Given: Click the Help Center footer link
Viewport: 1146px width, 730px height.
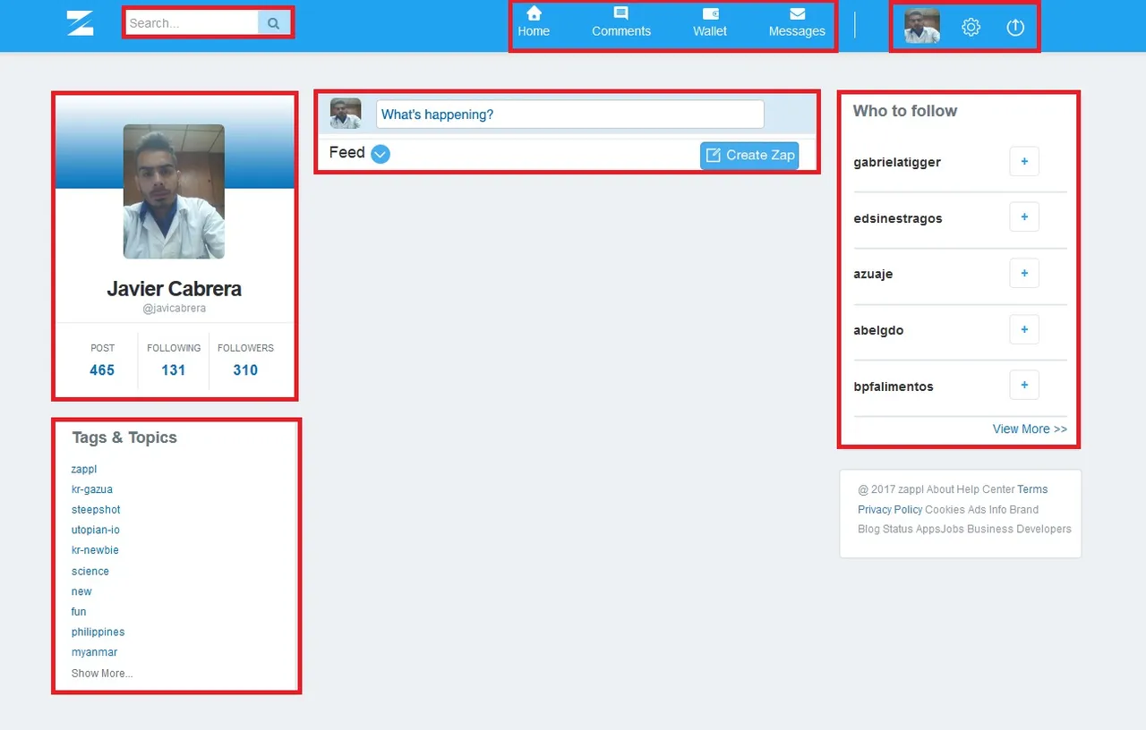Looking at the screenshot, I should point(986,489).
